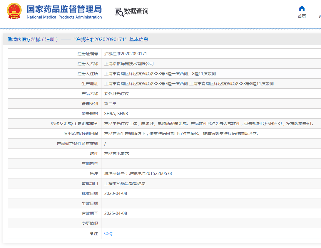Click National Medical Products Administration text
The image size is (321, 248).
tap(64, 17)
